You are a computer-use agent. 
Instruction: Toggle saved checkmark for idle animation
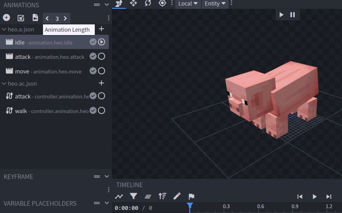tap(93, 42)
